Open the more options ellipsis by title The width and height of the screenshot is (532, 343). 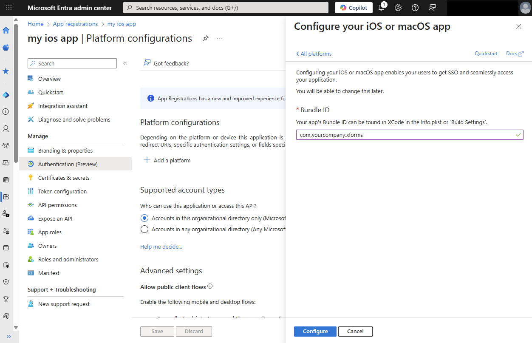click(219, 38)
